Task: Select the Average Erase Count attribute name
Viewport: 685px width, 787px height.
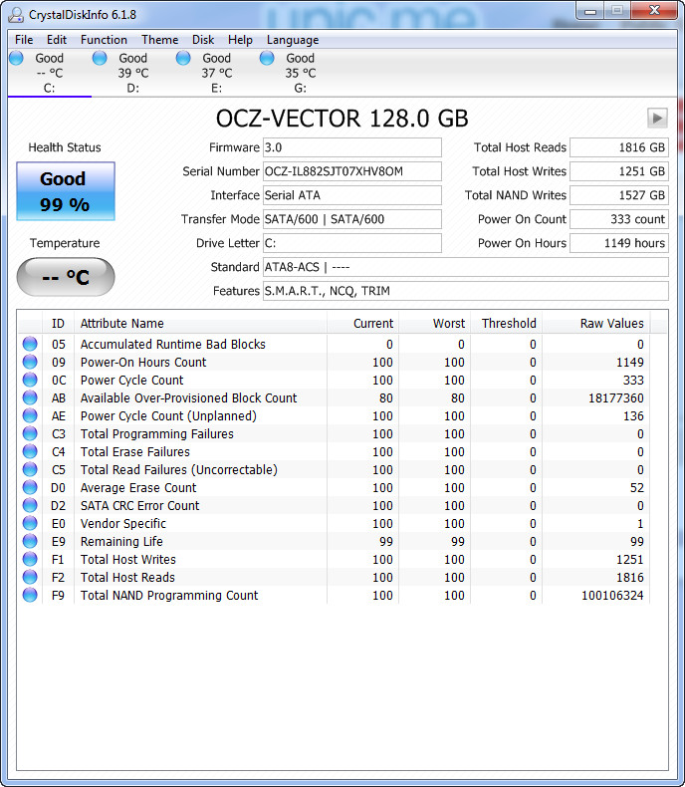Action: (138, 488)
